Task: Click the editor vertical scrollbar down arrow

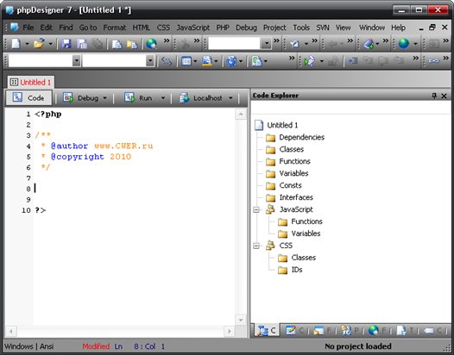Action: 241,320
